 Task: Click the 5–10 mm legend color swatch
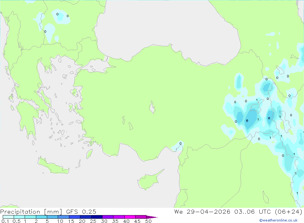(x=52, y=217)
